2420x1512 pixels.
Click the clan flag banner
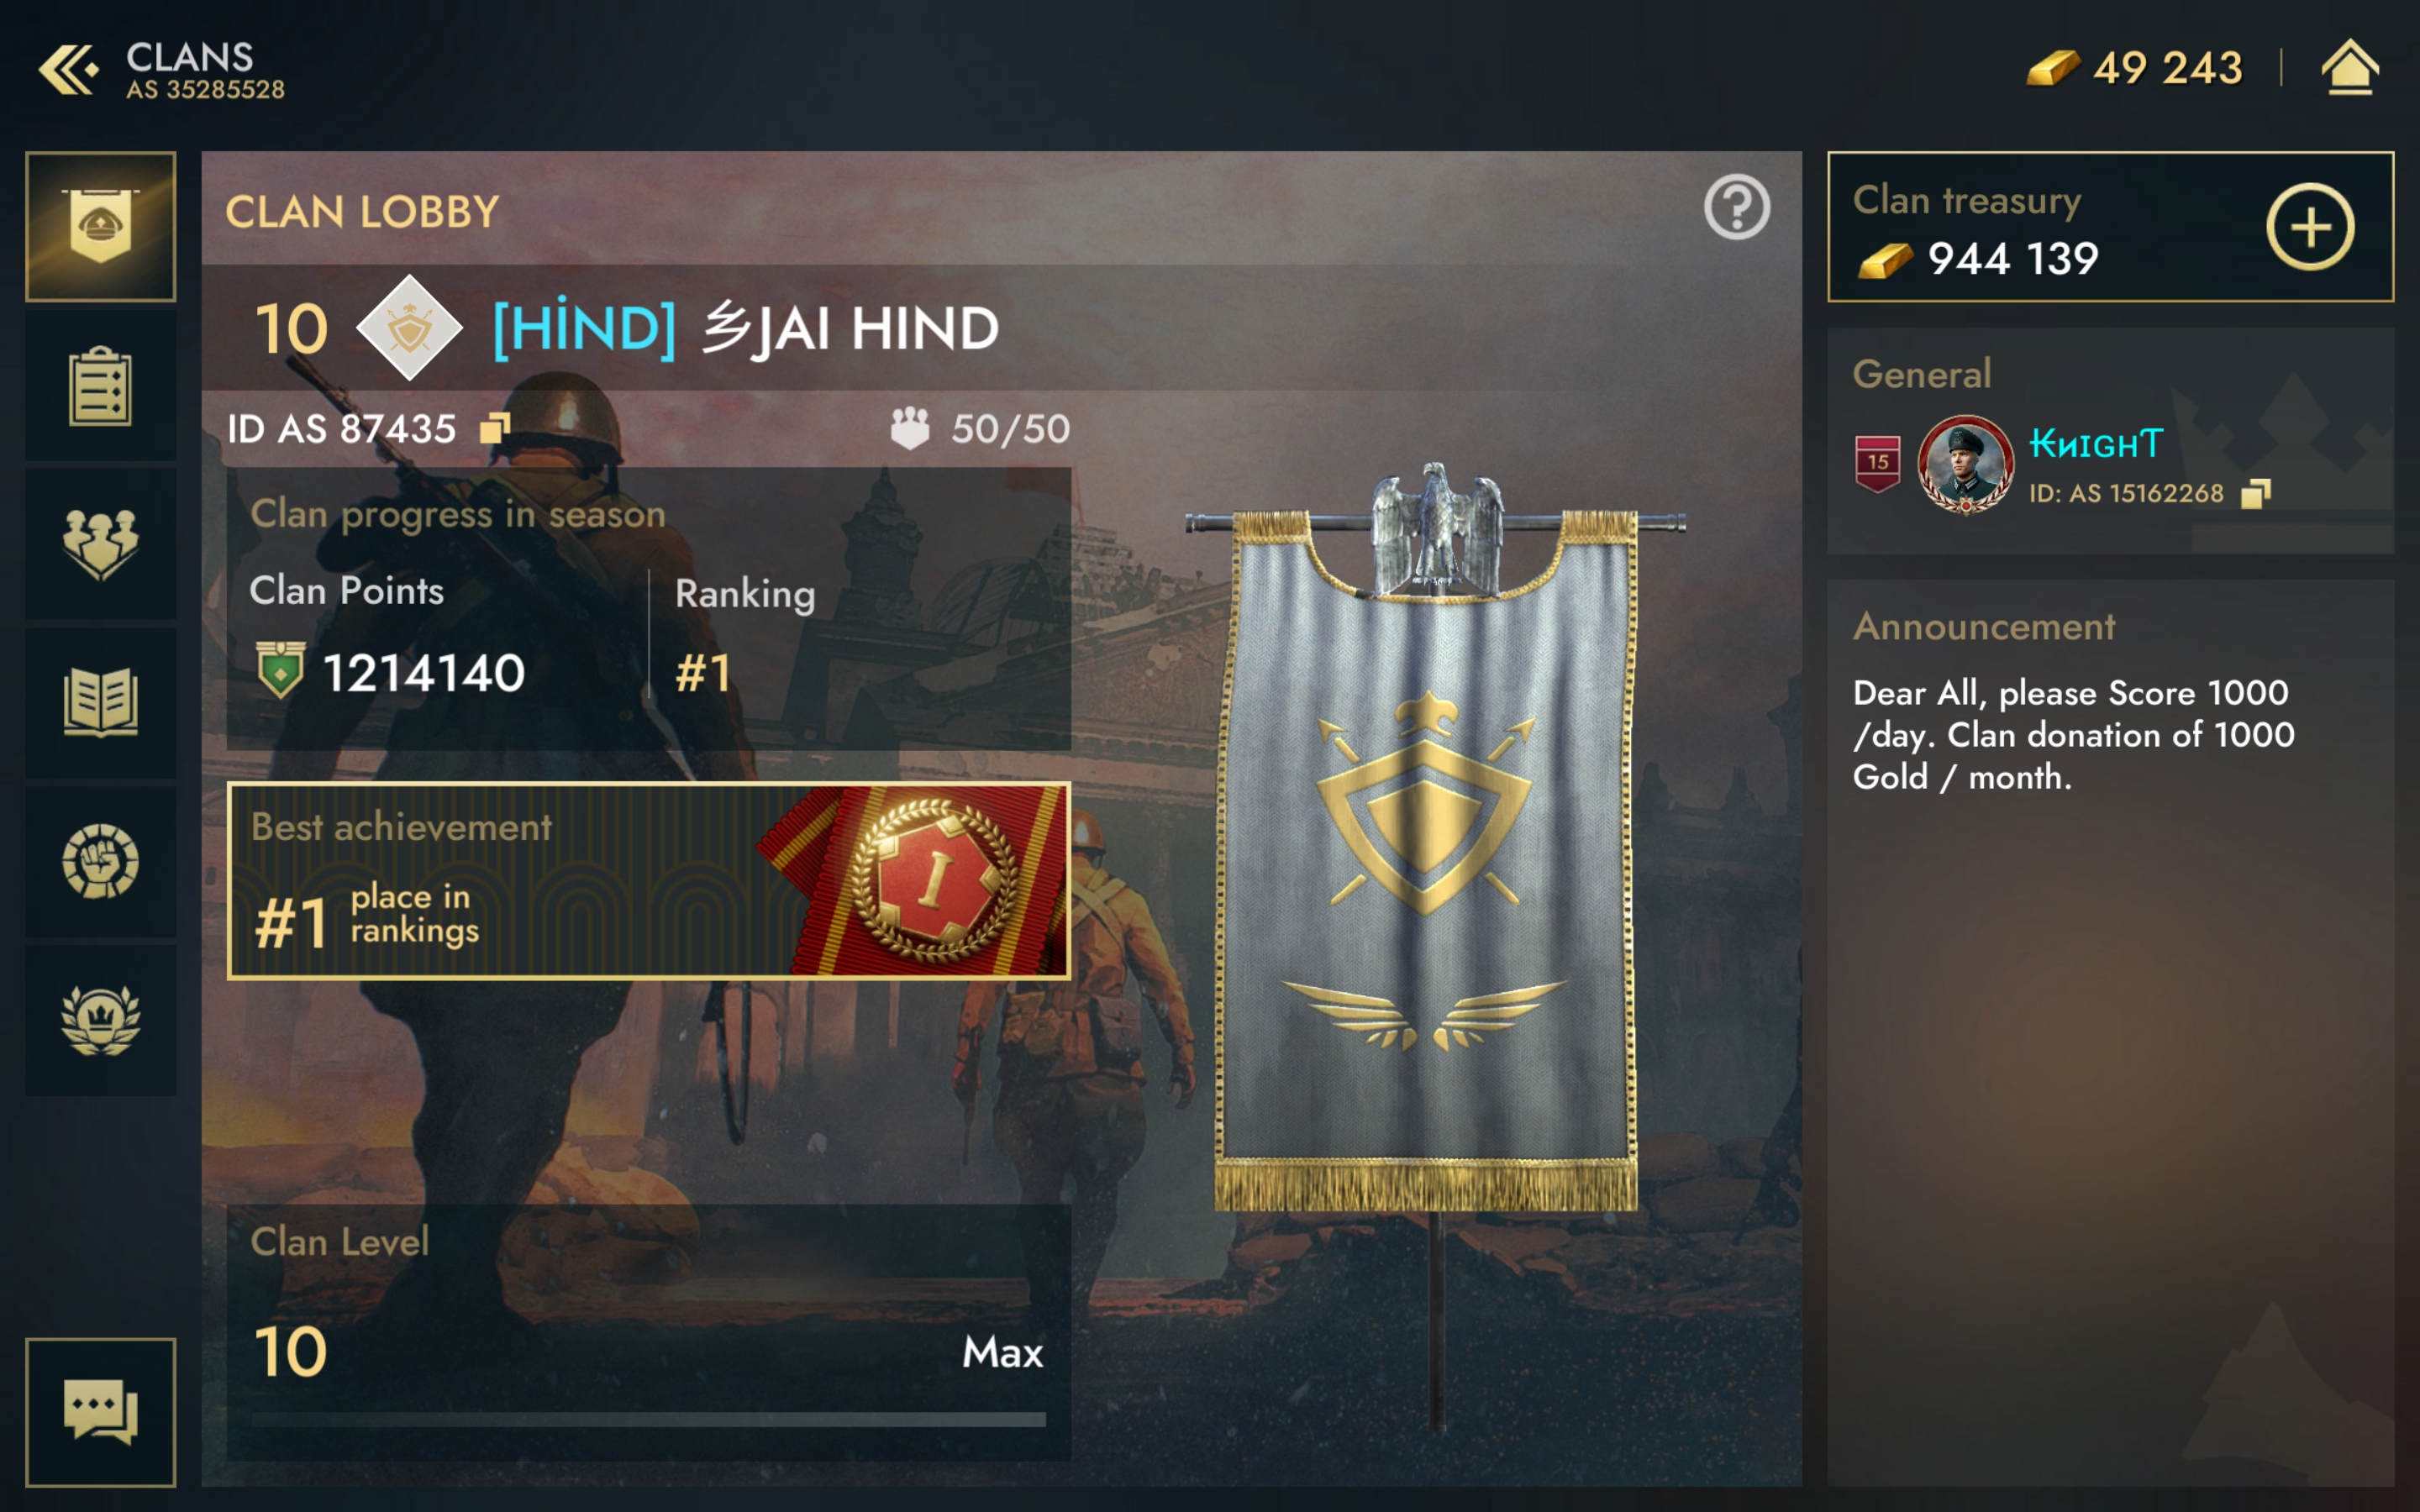1428,840
